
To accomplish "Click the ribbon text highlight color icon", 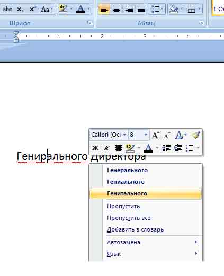I will [x=63, y=9].
